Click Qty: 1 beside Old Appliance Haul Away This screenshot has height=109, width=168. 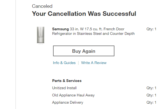151,95
